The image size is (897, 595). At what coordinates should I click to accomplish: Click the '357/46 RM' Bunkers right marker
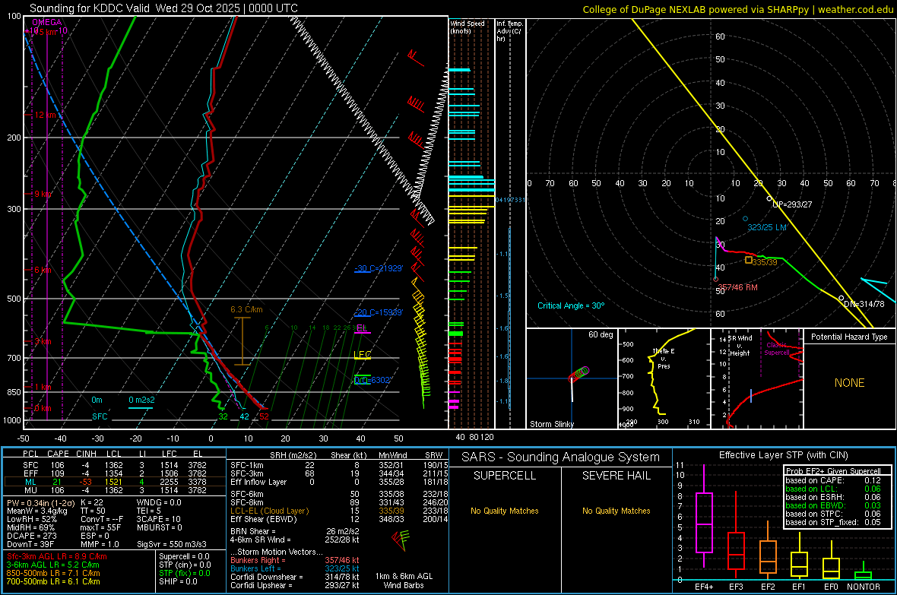pos(737,287)
